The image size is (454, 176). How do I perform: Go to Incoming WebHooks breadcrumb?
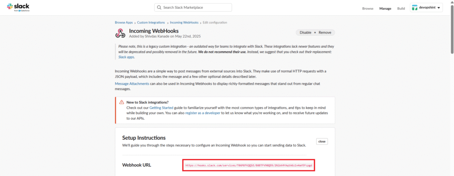tap(184, 23)
